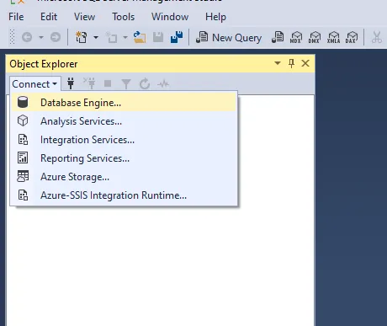Open the View menu
The image size is (387, 326).
pos(84,17)
